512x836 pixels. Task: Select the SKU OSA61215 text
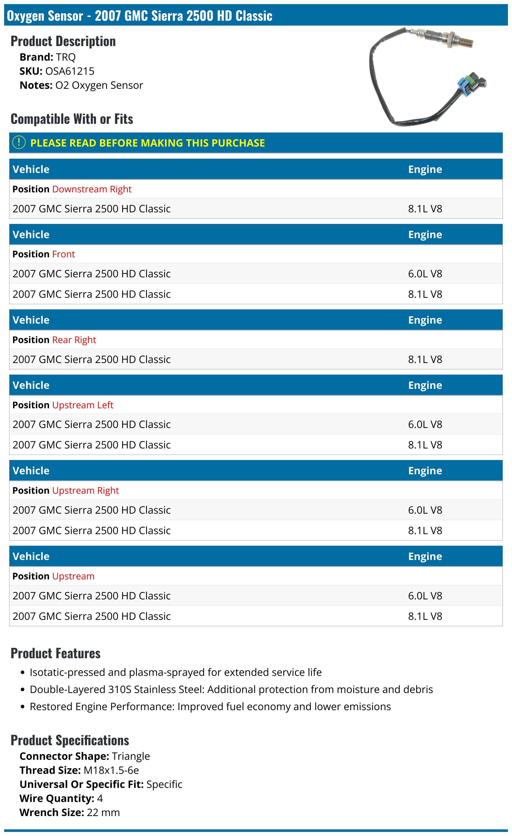(x=57, y=71)
